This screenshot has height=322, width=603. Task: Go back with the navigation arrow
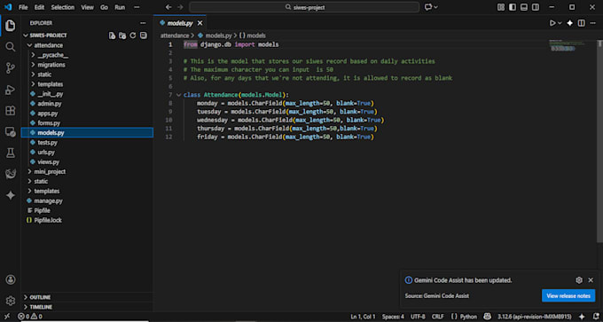coord(168,7)
